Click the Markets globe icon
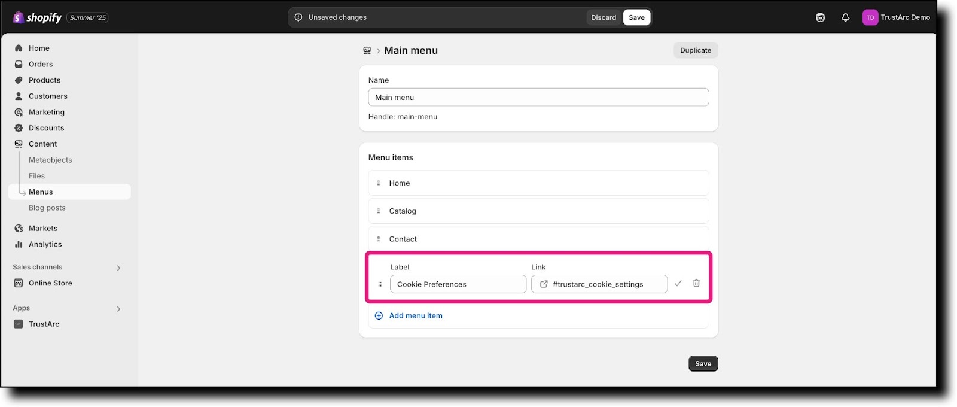This screenshot has height=407, width=957. pyautogui.click(x=19, y=228)
